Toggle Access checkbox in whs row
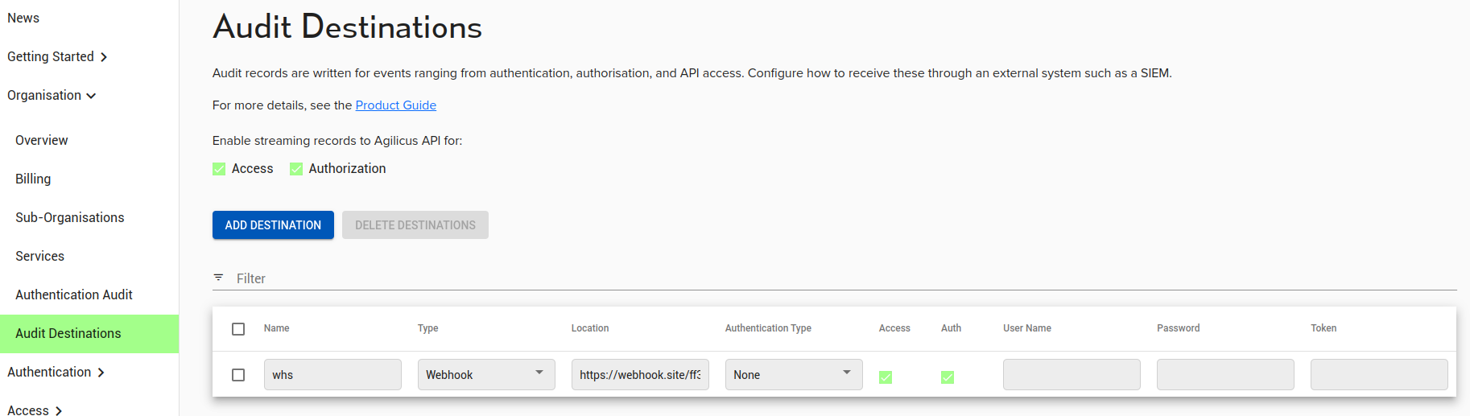The image size is (1470, 416). (x=886, y=377)
